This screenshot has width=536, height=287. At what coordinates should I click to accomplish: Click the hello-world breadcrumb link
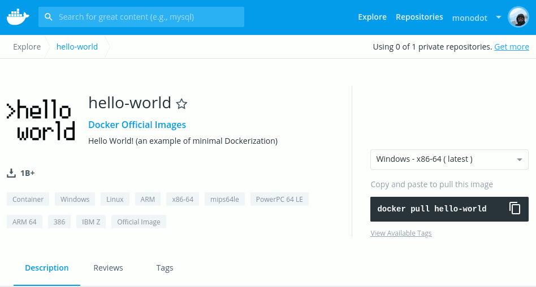coord(77,47)
